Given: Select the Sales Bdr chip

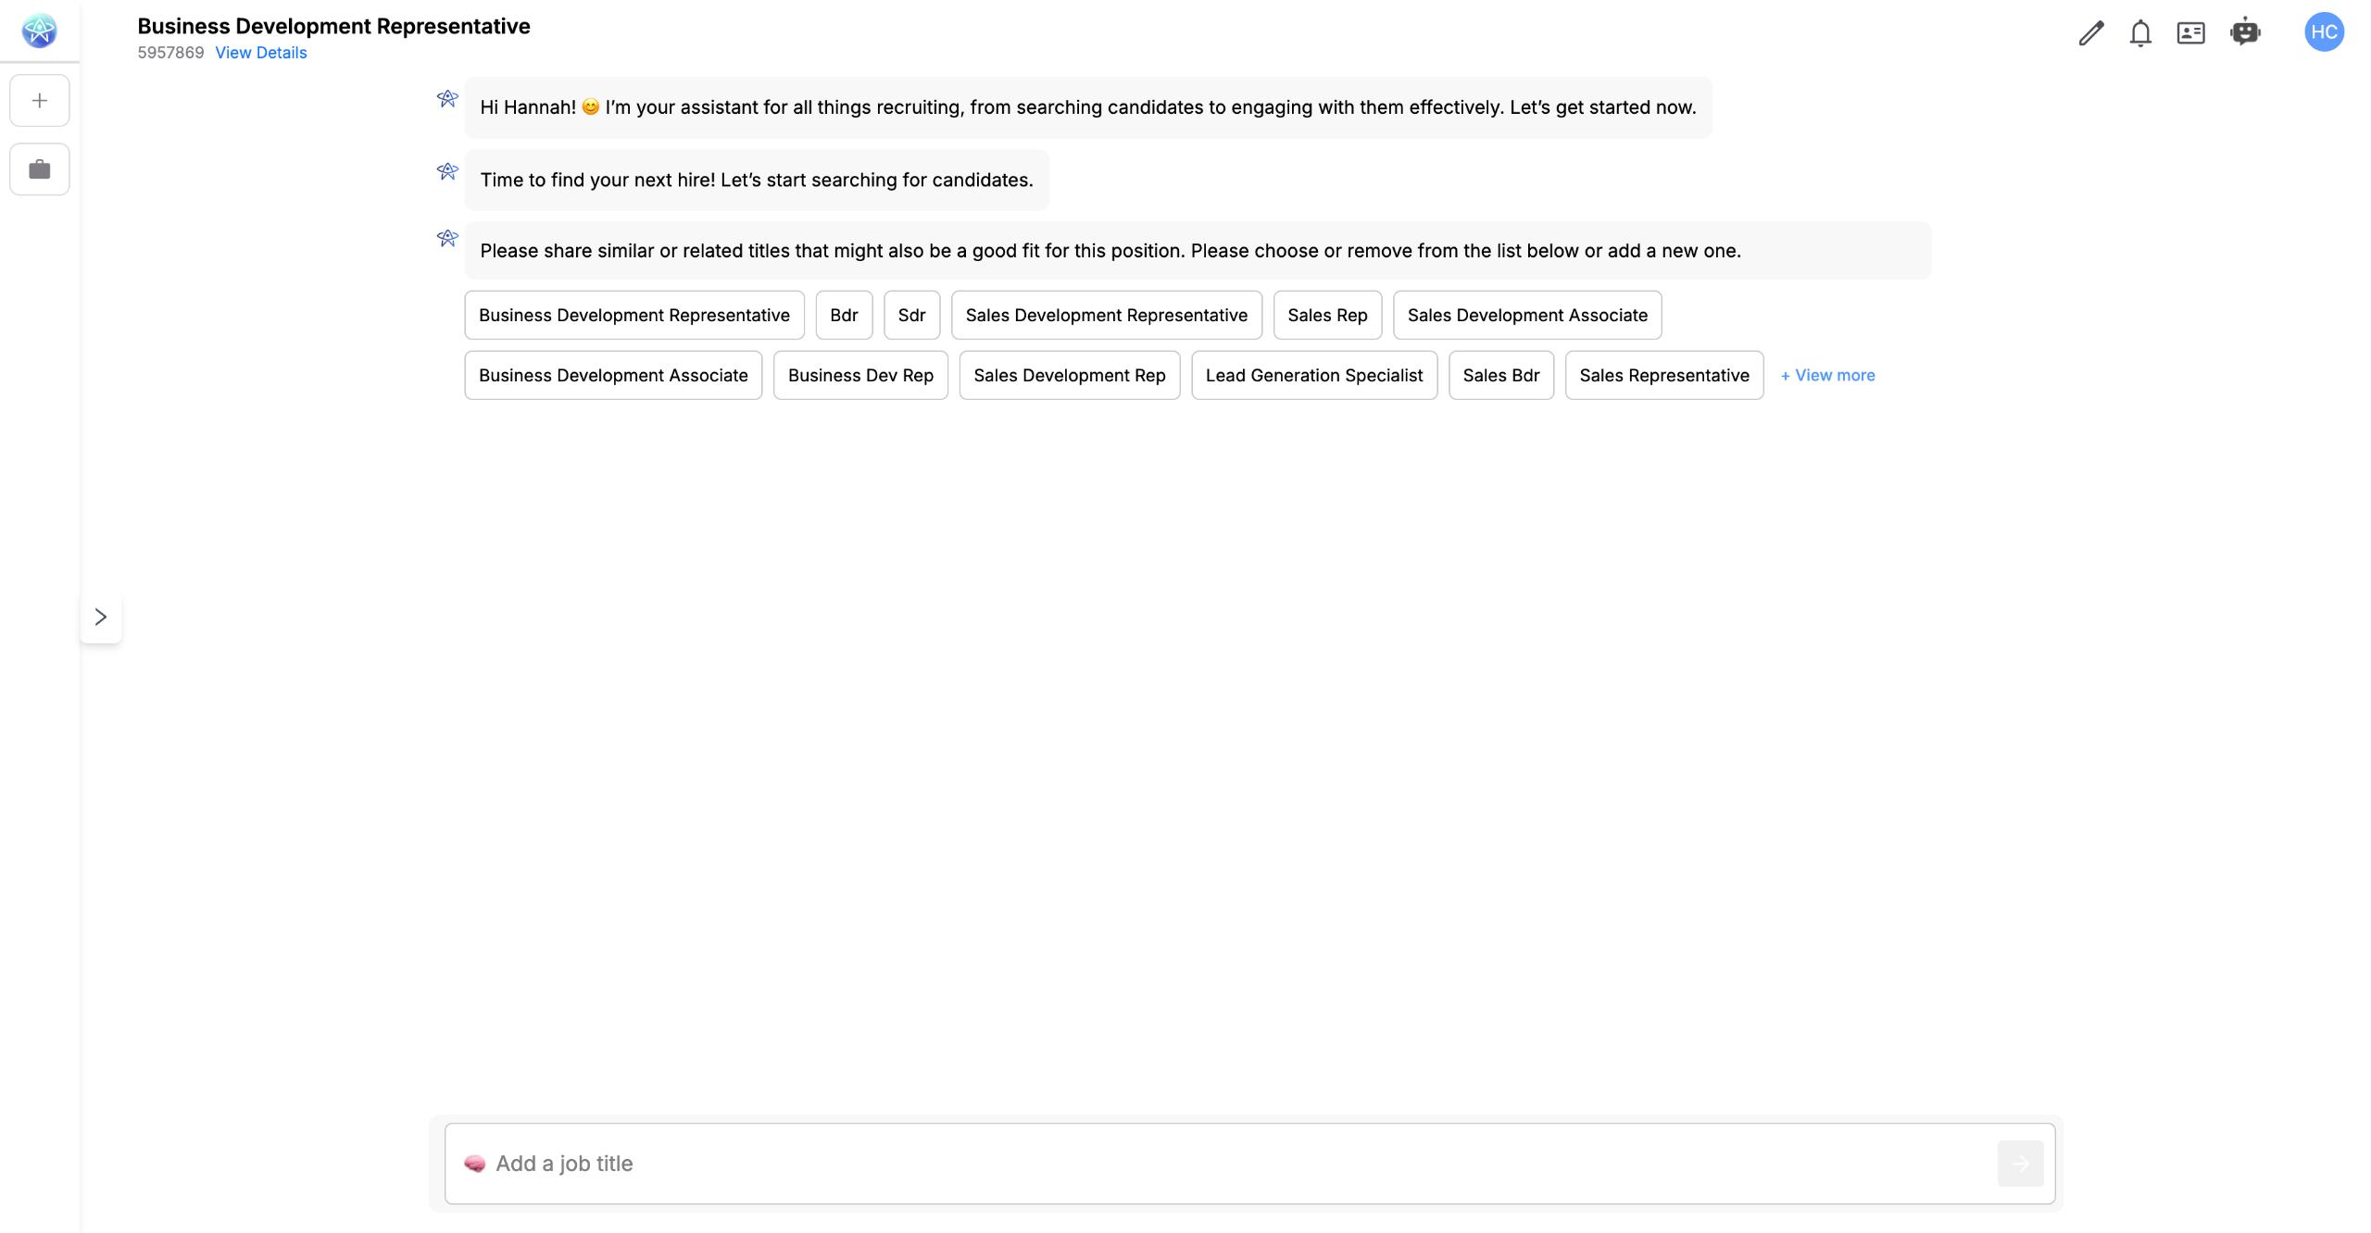Looking at the screenshot, I should point(1500,375).
